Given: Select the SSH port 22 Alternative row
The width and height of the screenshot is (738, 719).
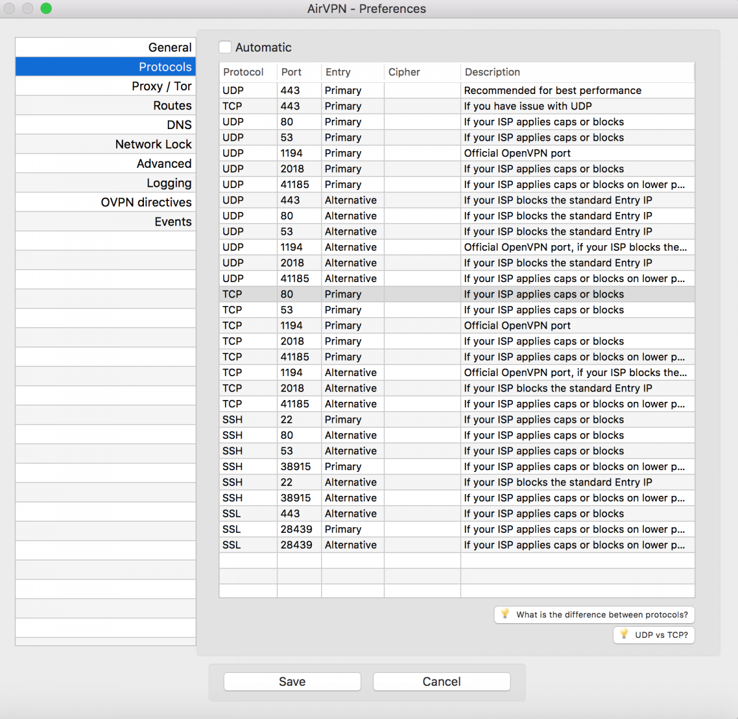Looking at the screenshot, I should coord(457,482).
